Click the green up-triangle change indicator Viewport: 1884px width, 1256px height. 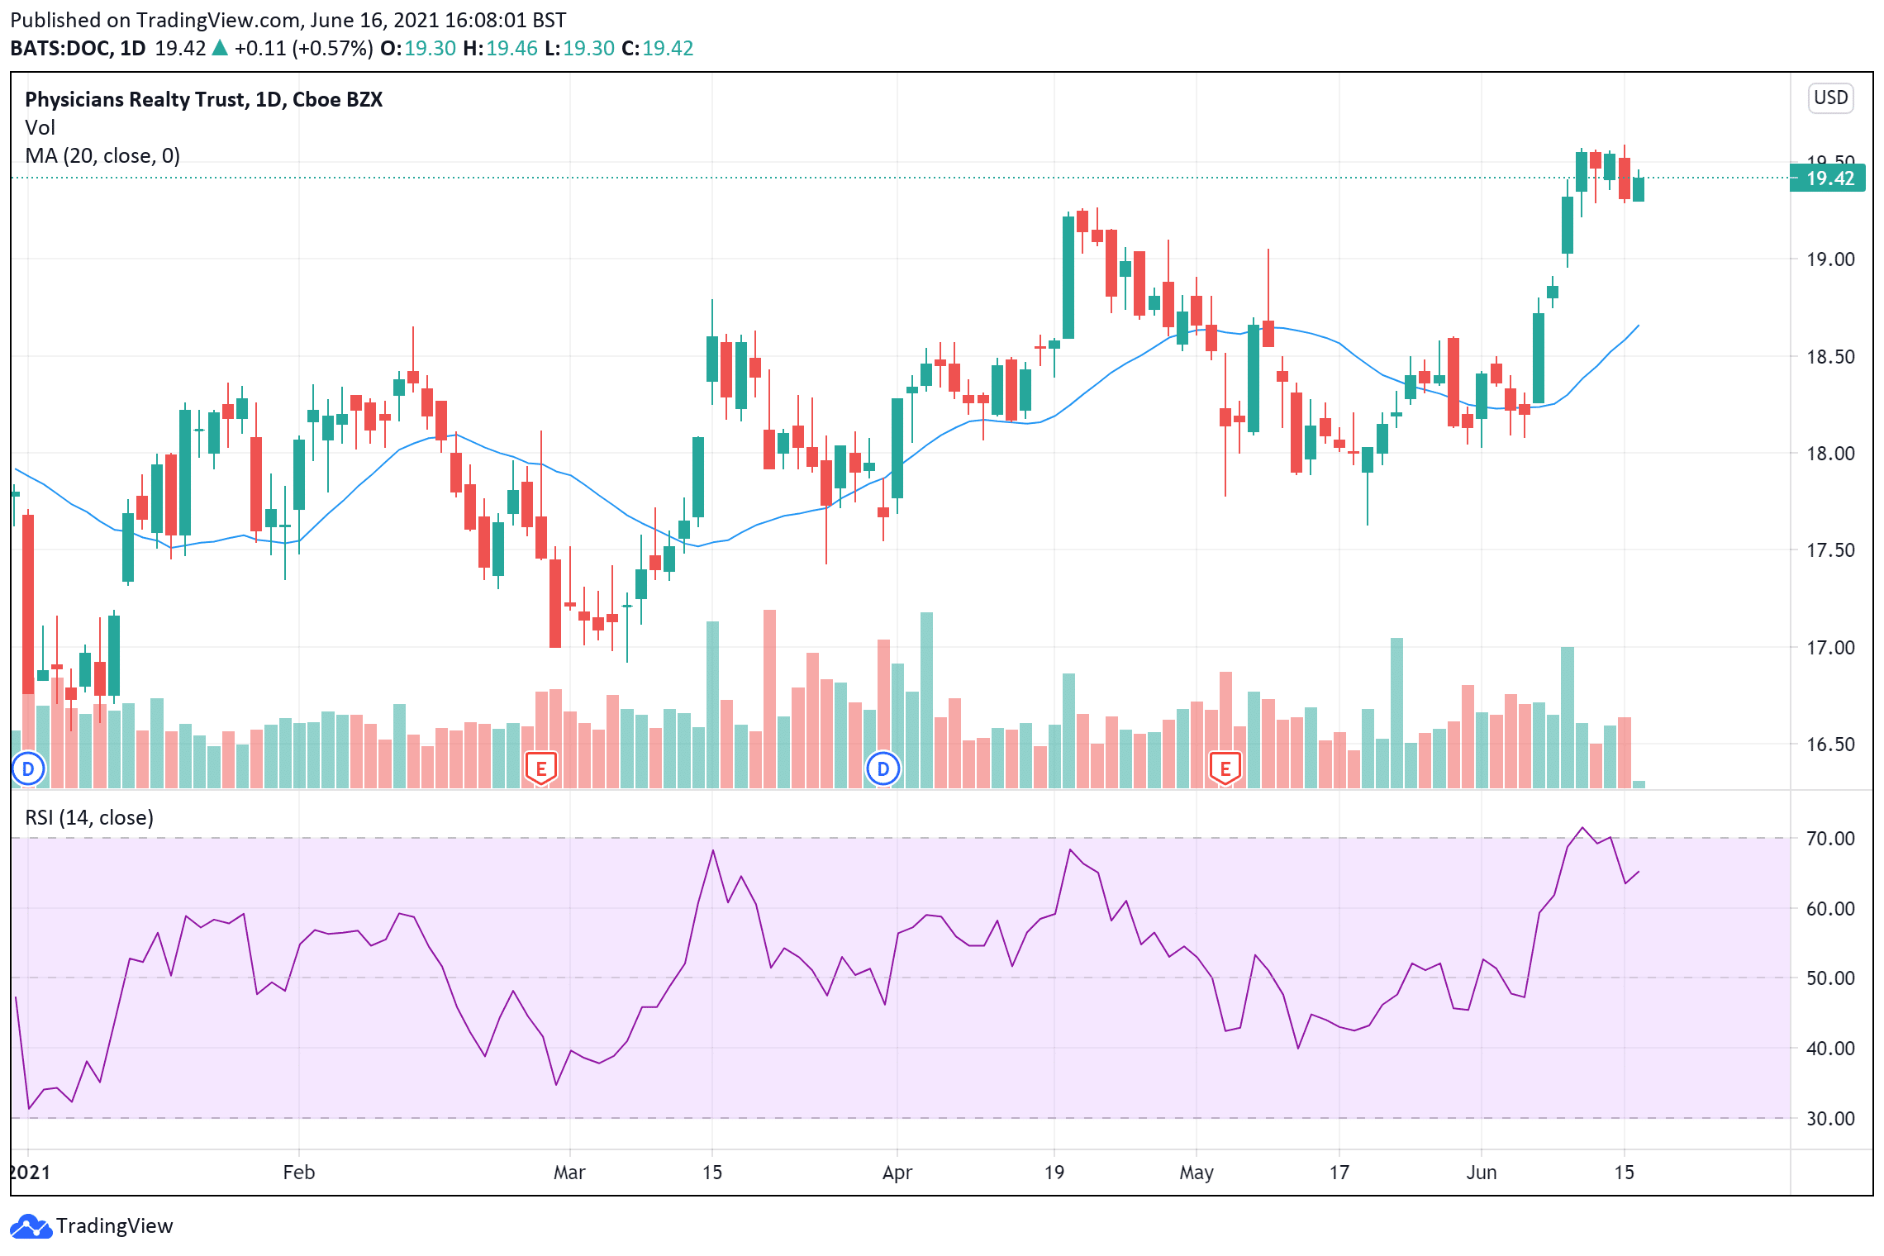point(220,48)
